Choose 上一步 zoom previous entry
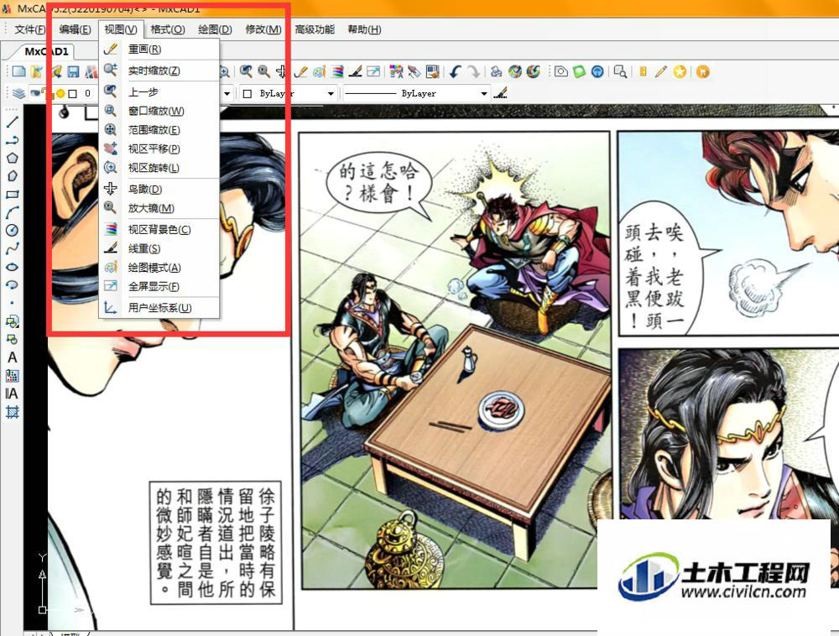 (159, 91)
